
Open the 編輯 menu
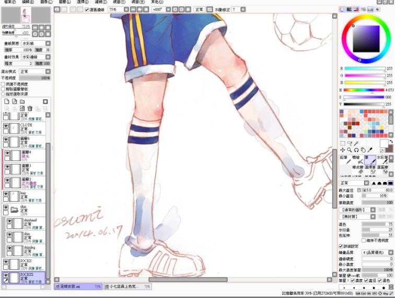click(28, 2)
